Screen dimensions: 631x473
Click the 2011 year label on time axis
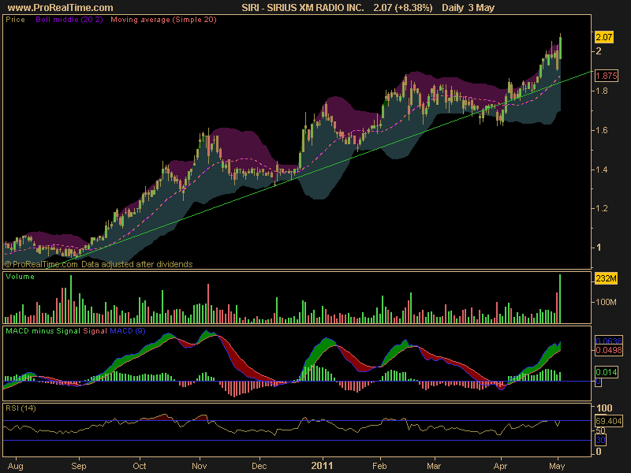[x=322, y=466]
